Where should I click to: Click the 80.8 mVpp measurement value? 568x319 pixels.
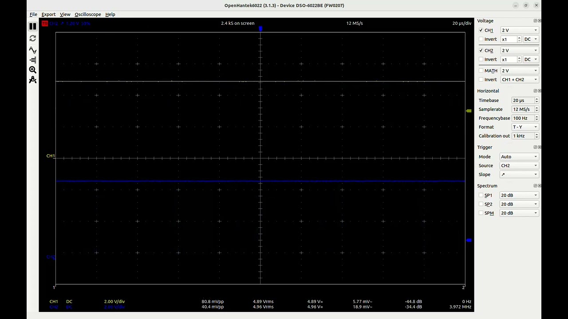(x=213, y=302)
